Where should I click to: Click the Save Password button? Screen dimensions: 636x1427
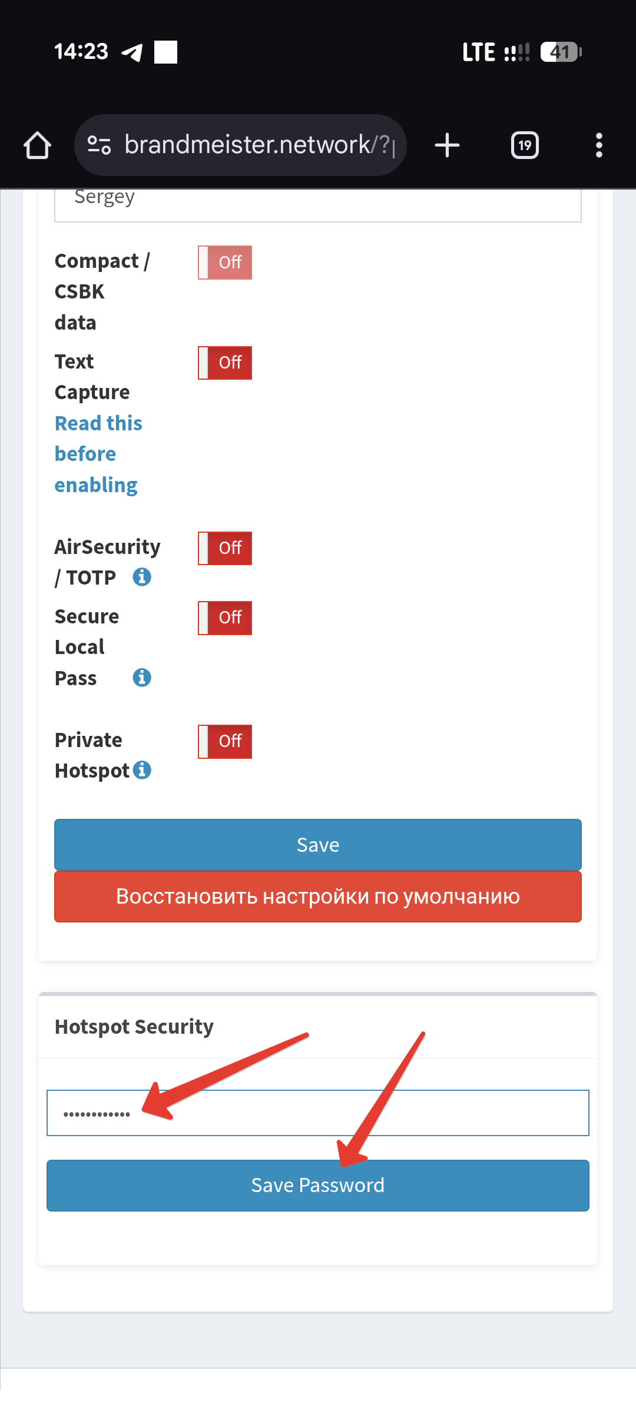click(x=318, y=1185)
